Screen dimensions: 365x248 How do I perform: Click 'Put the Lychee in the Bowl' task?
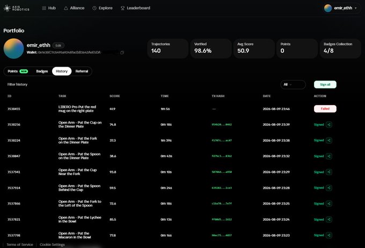79,220
